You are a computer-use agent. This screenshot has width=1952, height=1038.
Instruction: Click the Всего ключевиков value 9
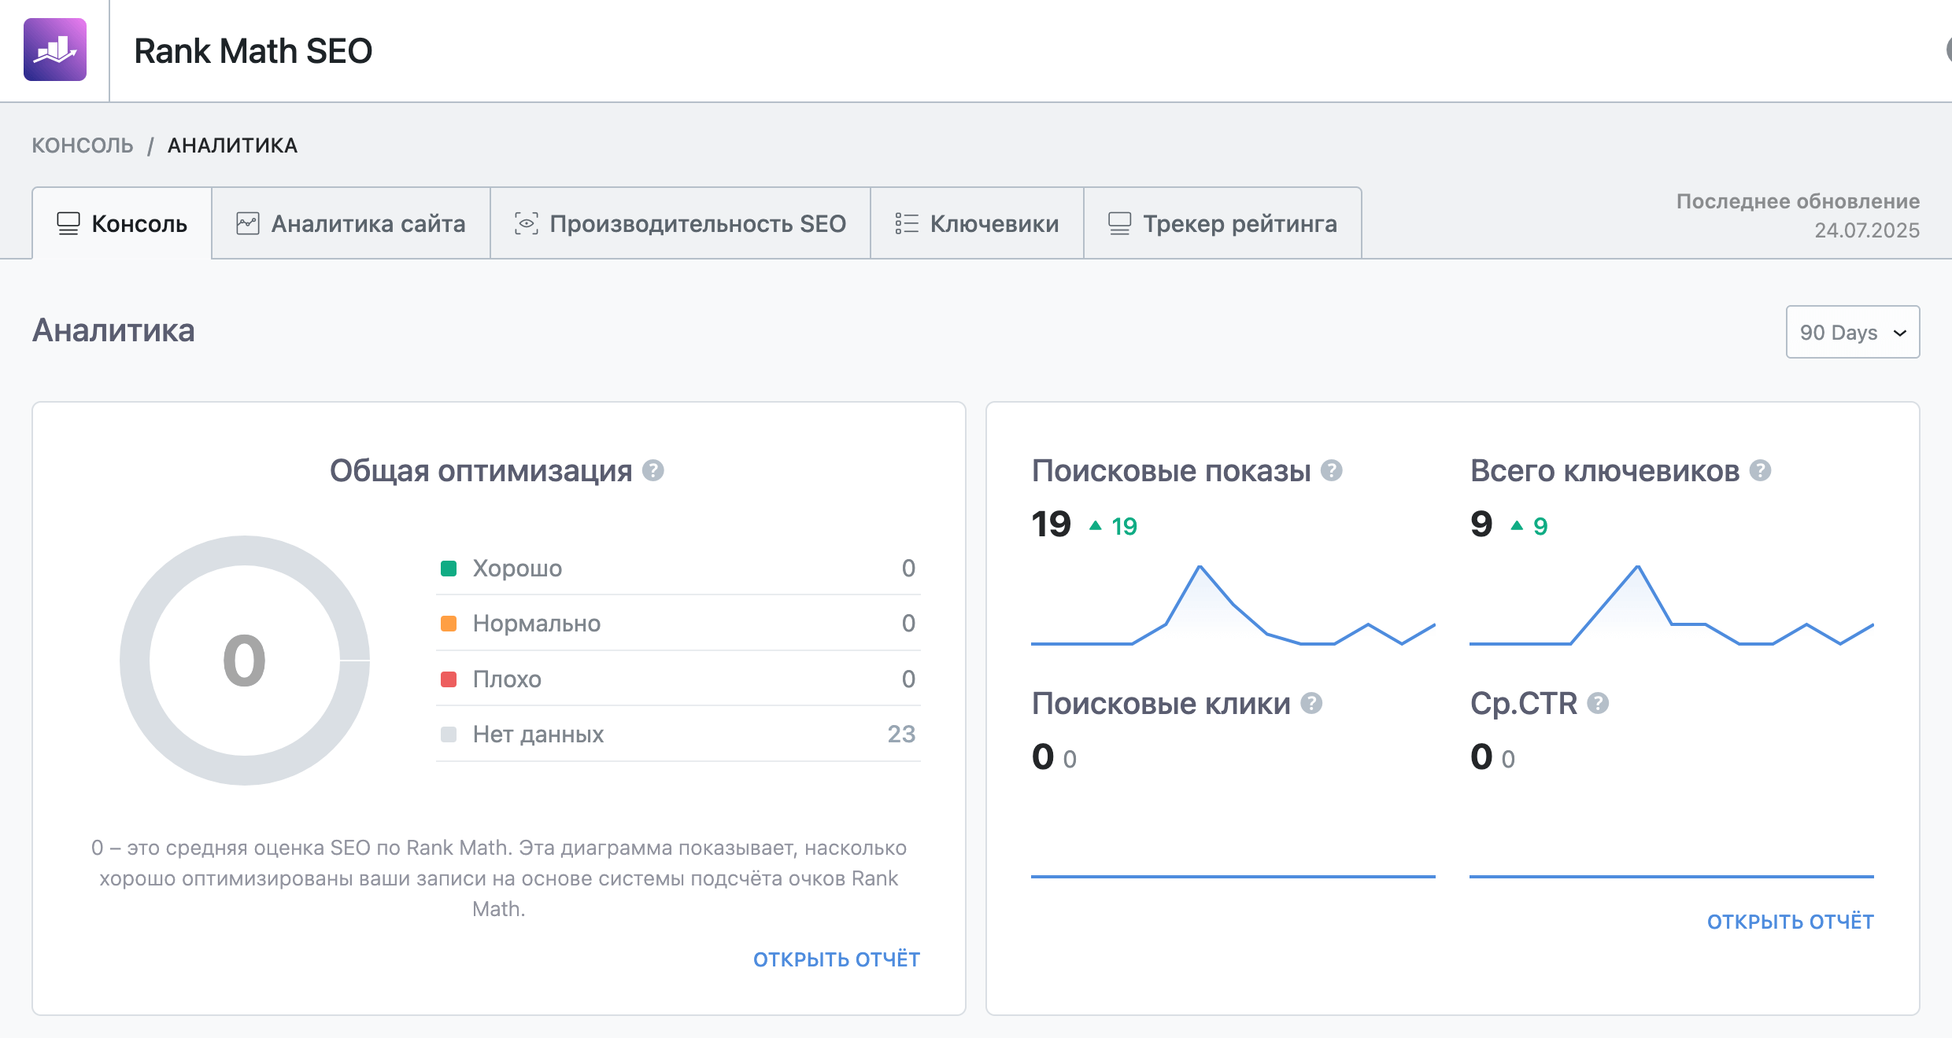pyautogui.click(x=1481, y=524)
